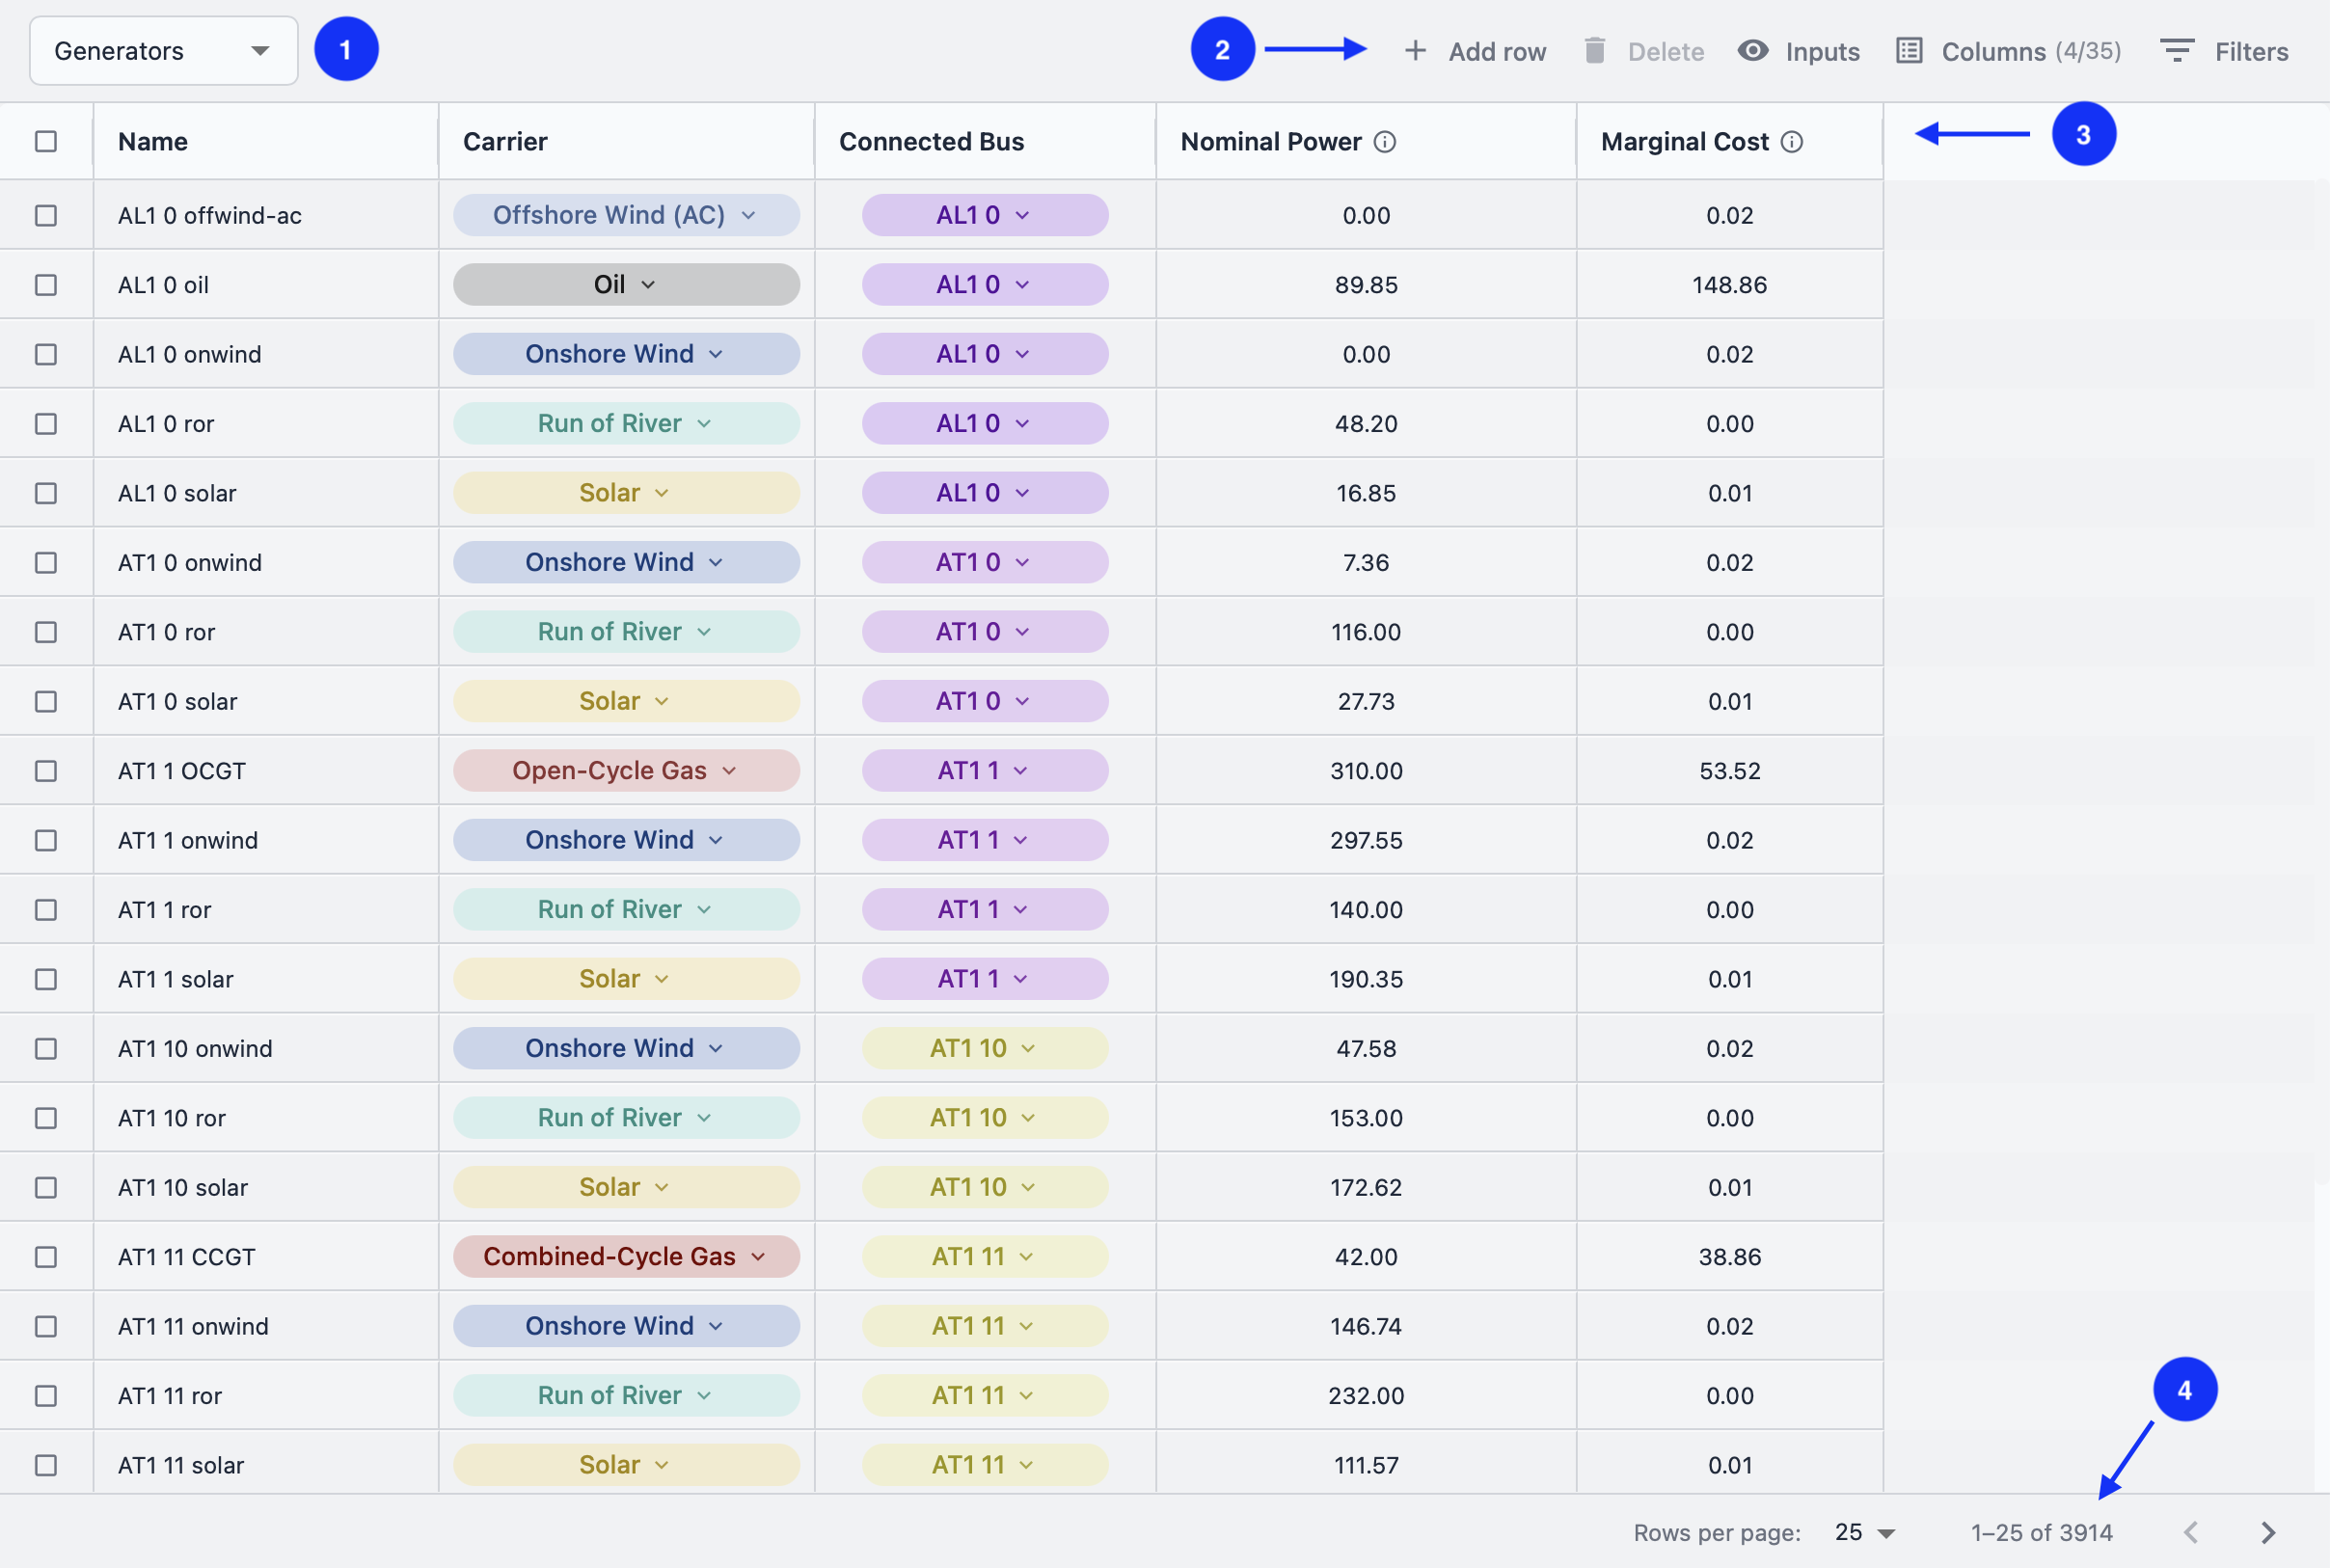Toggle the select-all checkbox in the header
This screenshot has width=2330, height=1568.
45,141
